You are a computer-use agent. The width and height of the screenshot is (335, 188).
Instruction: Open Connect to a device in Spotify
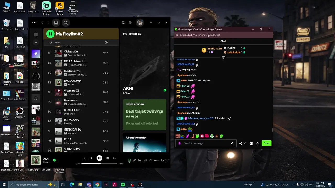145,160
